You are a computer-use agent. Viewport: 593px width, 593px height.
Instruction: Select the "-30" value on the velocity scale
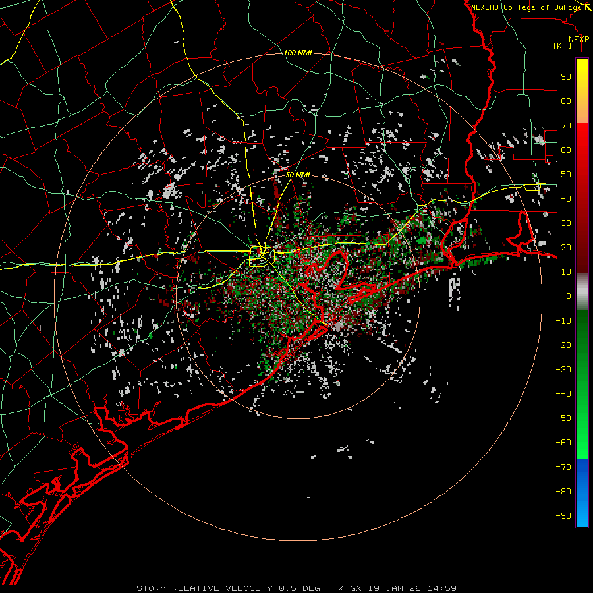563,370
